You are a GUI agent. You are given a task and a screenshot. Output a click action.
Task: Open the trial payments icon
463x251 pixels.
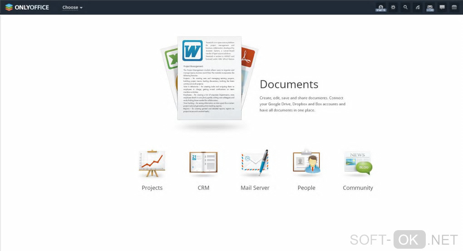pyautogui.click(x=381, y=8)
